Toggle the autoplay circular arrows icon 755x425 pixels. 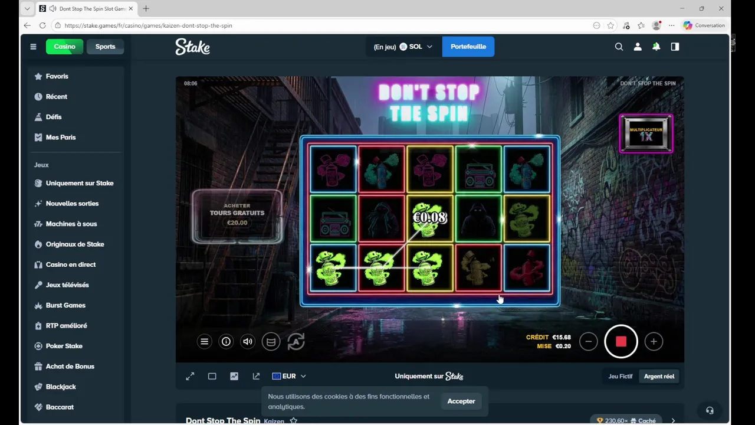(x=296, y=341)
